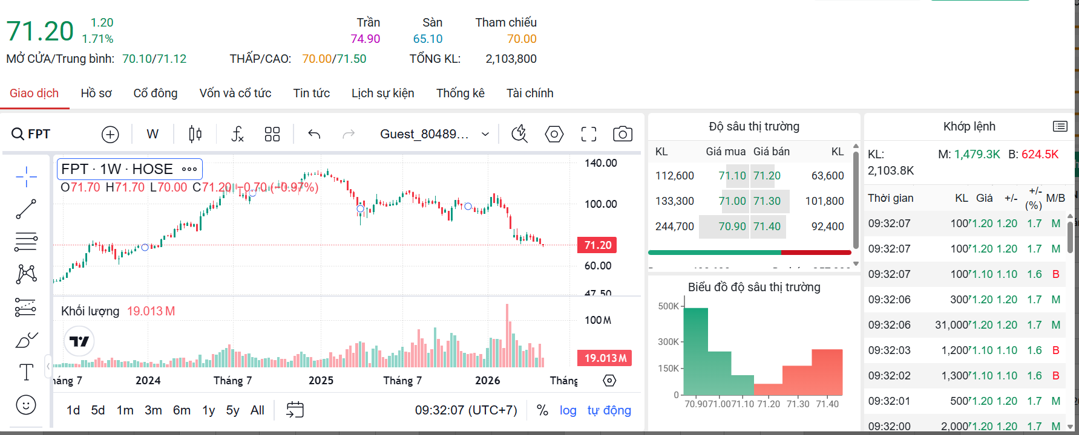Click bid price 71.10 in market depth

[732, 176]
